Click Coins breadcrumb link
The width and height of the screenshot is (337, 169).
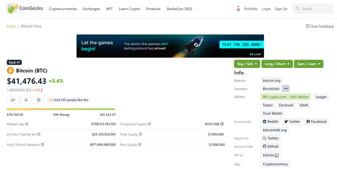click(x=11, y=26)
